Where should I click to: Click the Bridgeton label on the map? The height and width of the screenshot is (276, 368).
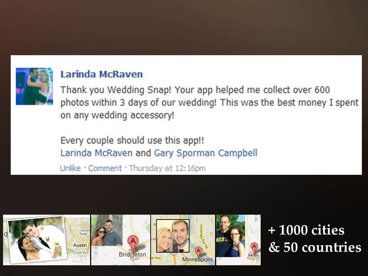pos(132,255)
